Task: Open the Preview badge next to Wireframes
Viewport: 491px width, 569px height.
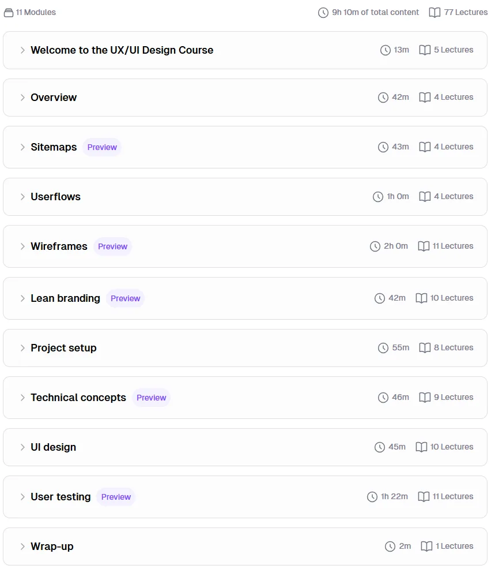Action: click(113, 246)
